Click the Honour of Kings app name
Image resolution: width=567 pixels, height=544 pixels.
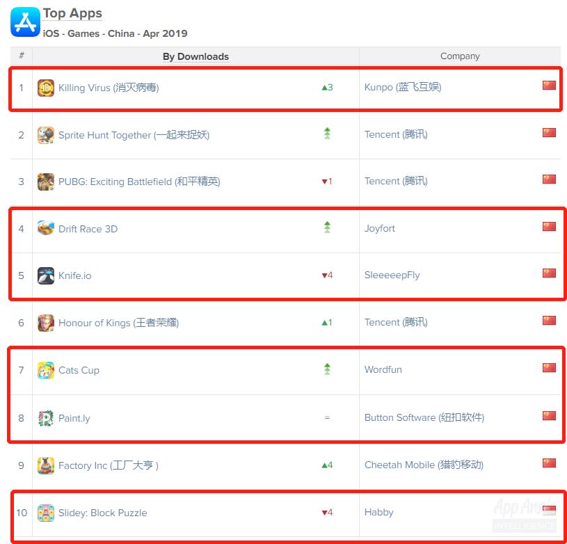[x=118, y=323]
